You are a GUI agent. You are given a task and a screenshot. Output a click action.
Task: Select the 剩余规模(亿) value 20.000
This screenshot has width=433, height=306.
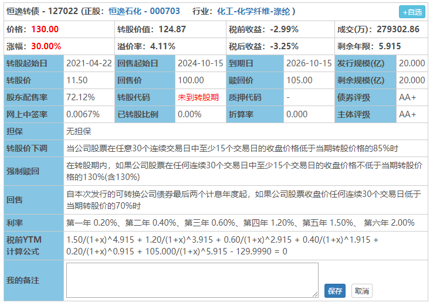pyautogui.click(x=412, y=80)
